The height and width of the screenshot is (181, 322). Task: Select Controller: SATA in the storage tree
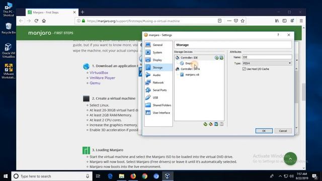click(x=190, y=69)
